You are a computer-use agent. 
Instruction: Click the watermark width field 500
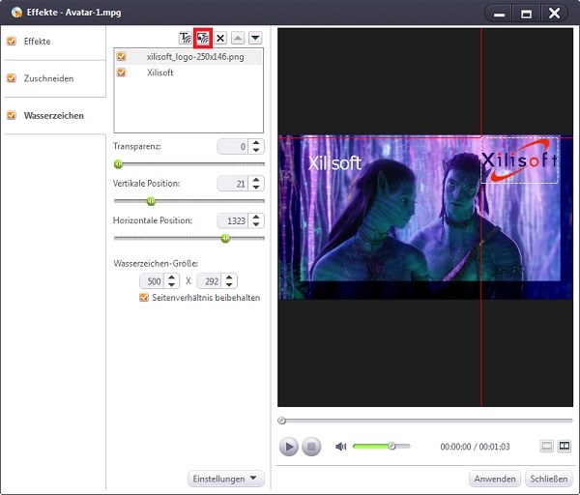tap(152, 281)
